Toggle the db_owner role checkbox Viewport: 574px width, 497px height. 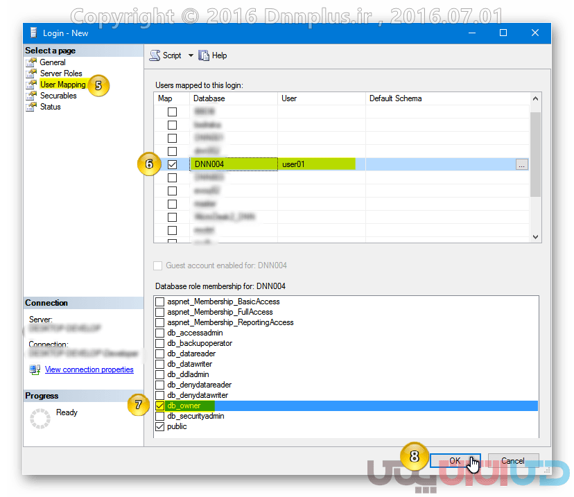pyautogui.click(x=160, y=406)
